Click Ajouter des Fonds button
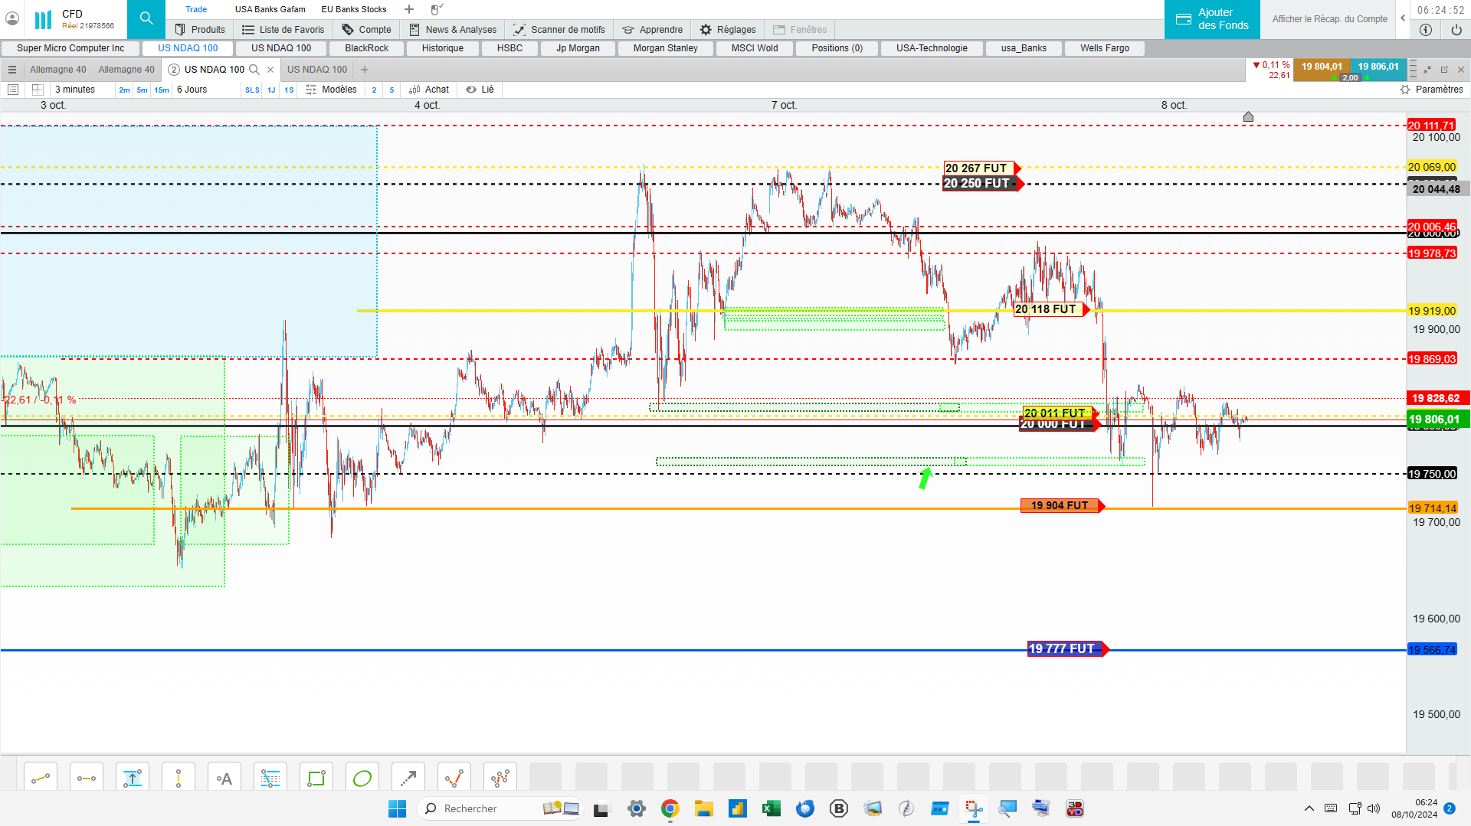Screen dimensions: 1471x826 pyautogui.click(x=1212, y=19)
